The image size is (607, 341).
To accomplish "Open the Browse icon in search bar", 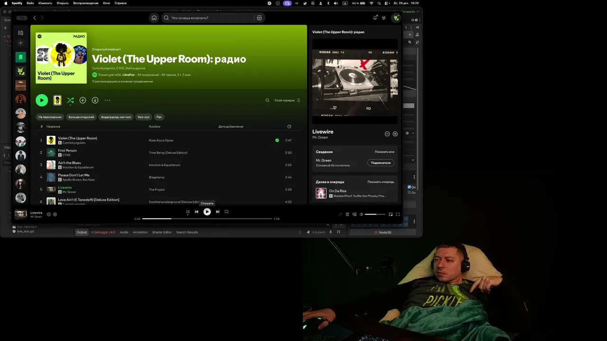I will pyautogui.click(x=259, y=18).
